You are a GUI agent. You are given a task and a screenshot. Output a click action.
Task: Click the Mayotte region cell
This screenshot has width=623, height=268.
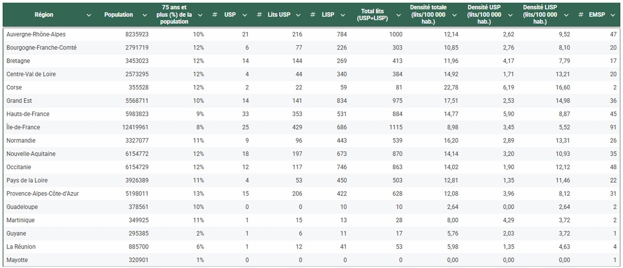(17, 260)
